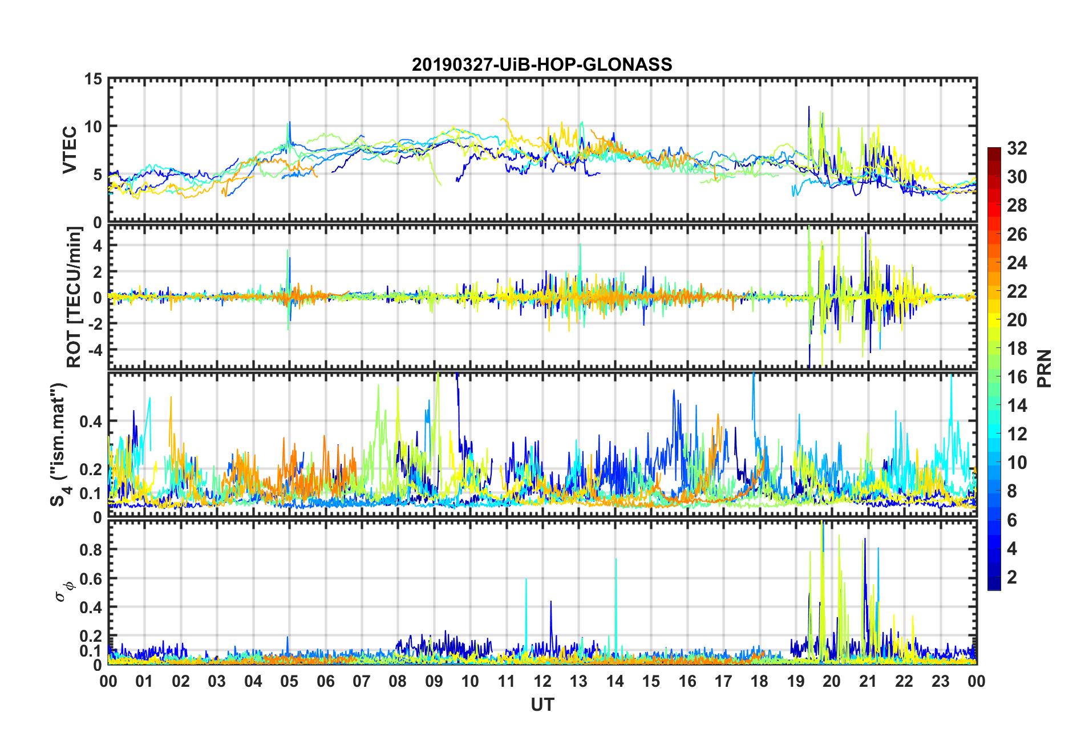Select hour tick 21 on UT axis
Image resolution: width=1085 pixels, height=737 pixels.
[x=868, y=681]
